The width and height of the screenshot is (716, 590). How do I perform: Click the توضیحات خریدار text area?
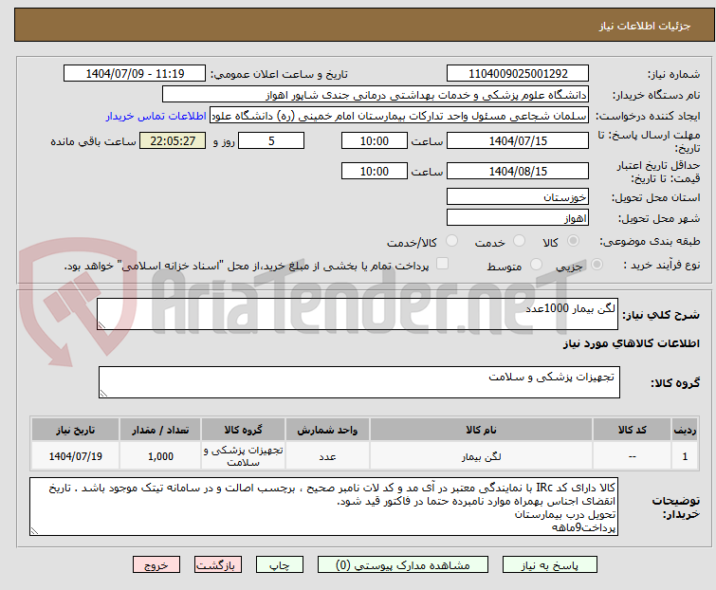point(323,507)
